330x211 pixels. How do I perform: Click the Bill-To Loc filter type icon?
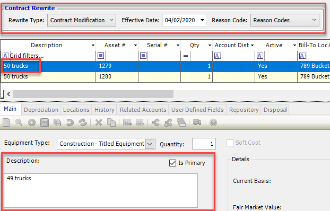pyautogui.click(x=302, y=56)
